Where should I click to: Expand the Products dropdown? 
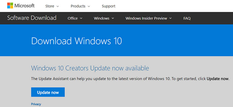tap(80, 6)
